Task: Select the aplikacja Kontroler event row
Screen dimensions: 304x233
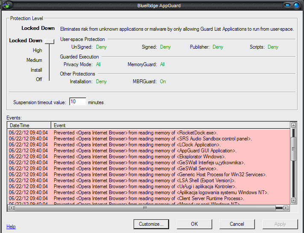Action: 149,186
